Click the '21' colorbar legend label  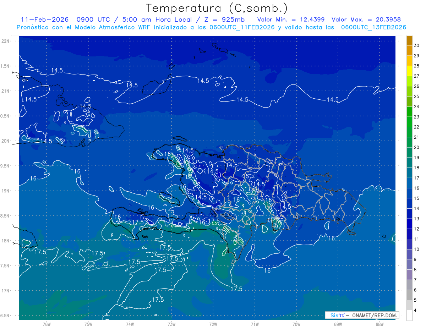click(x=417, y=137)
